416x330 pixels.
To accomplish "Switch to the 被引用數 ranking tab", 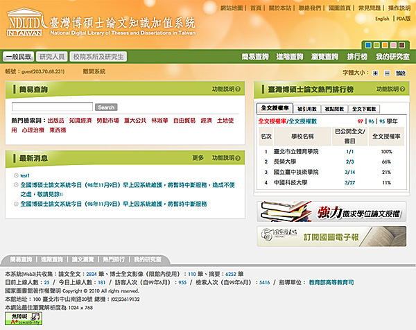I will (306, 108).
